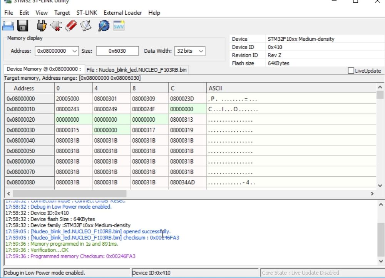The image size is (385, 278).
Task: Click the horizontal scrollbar thumb of memory table
Action: coord(70,194)
